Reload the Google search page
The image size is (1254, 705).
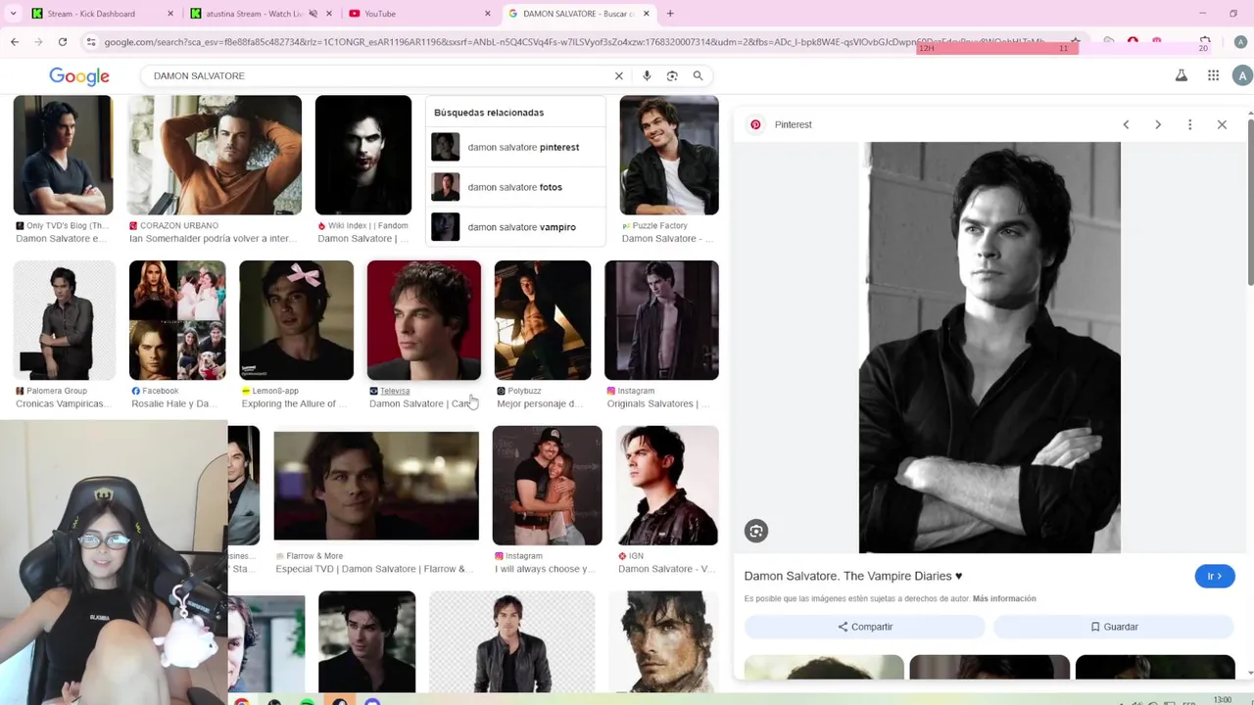click(x=63, y=42)
